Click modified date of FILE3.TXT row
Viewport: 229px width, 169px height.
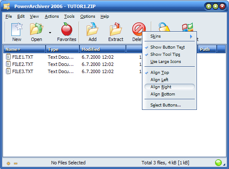click(x=98, y=71)
